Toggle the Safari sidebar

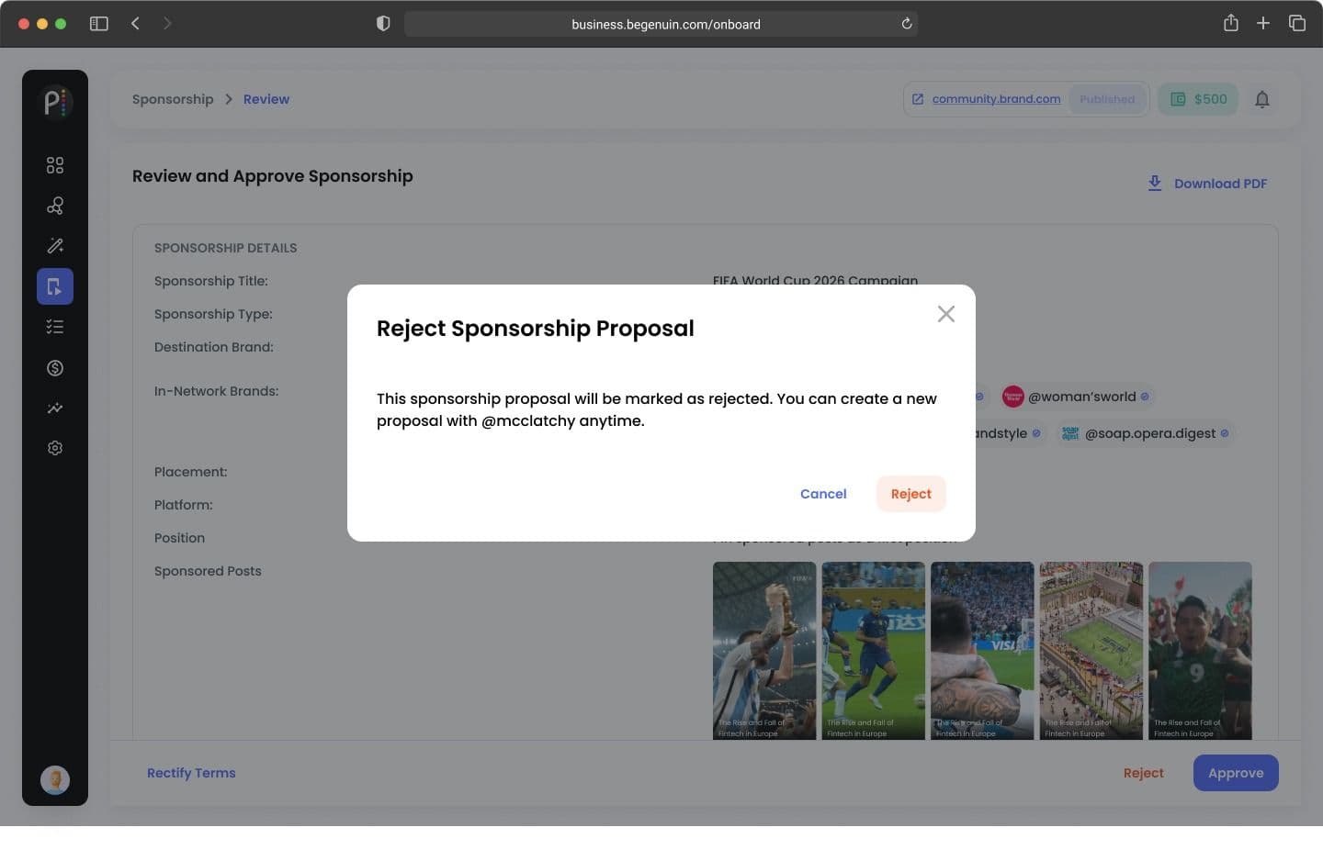pos(99,24)
